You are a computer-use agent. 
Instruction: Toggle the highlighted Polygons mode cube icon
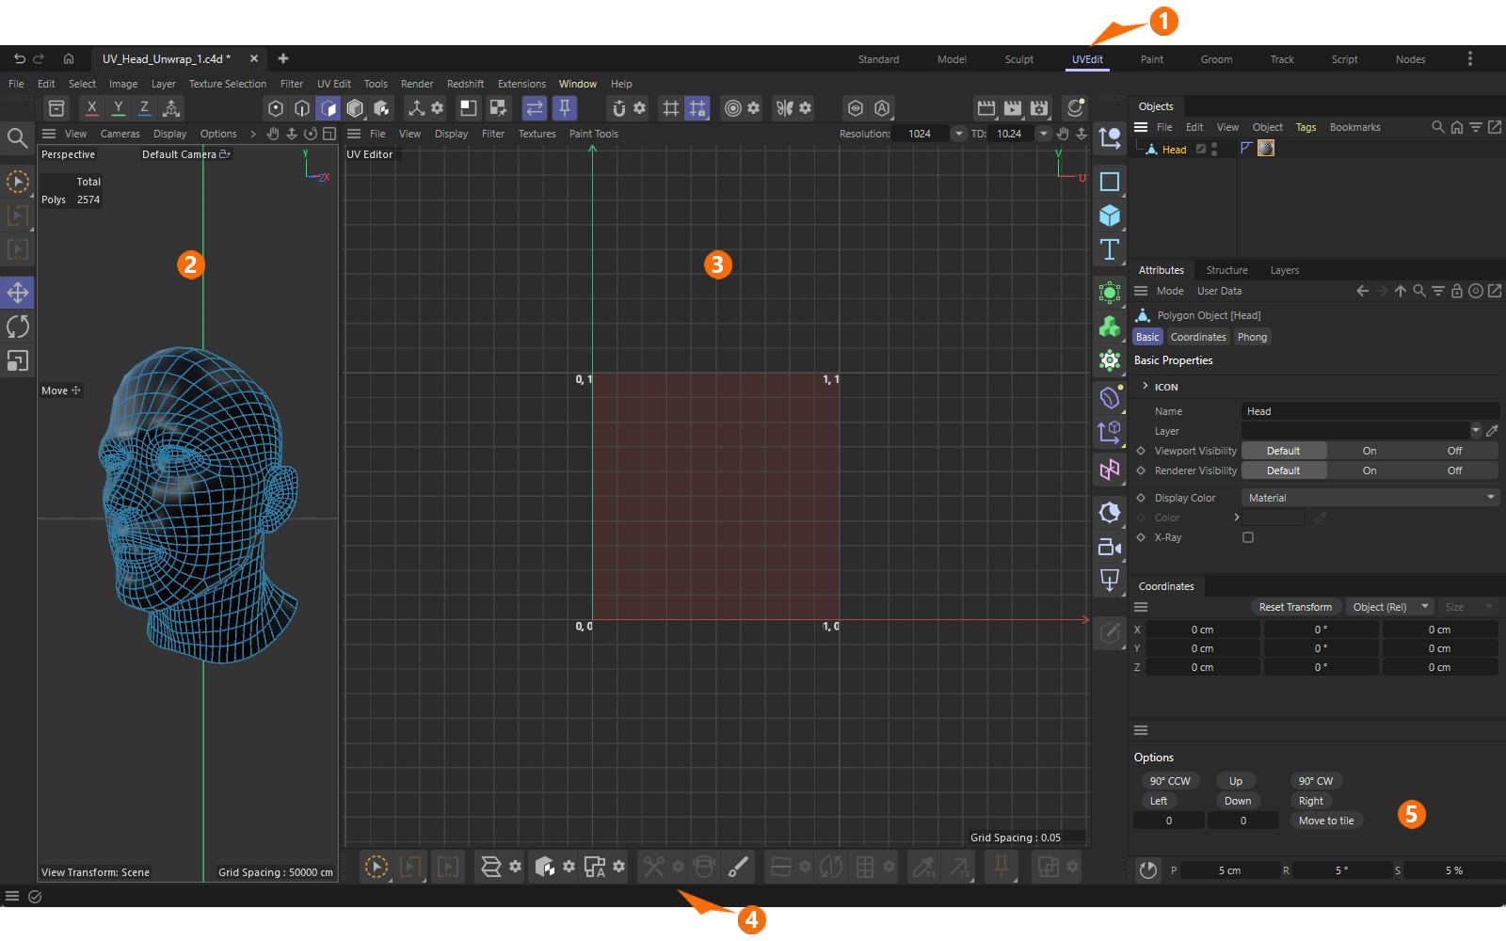328,108
